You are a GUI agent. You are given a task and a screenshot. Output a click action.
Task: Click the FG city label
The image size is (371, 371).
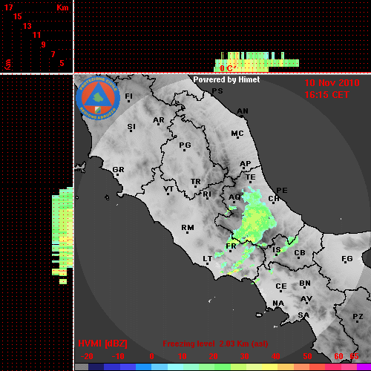pyautogui.click(x=347, y=259)
